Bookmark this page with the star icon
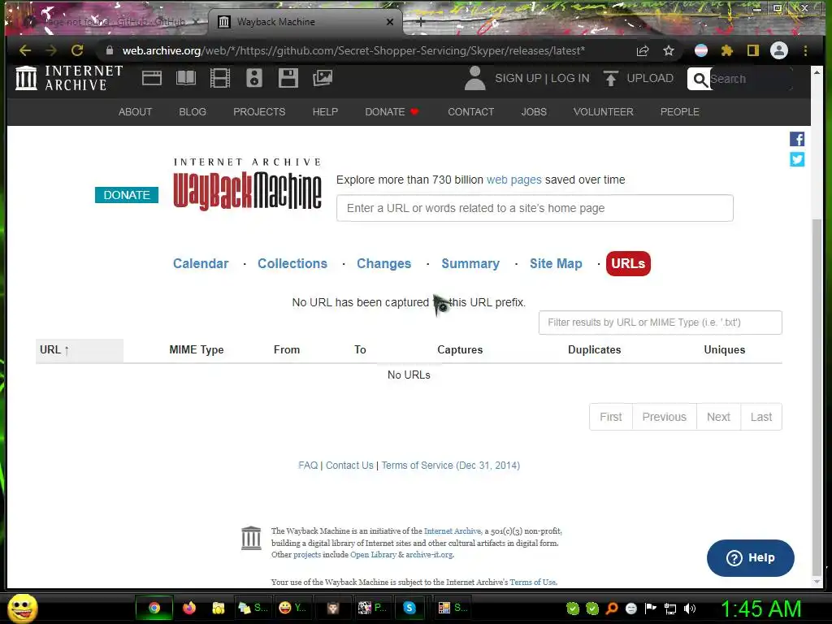 click(669, 50)
